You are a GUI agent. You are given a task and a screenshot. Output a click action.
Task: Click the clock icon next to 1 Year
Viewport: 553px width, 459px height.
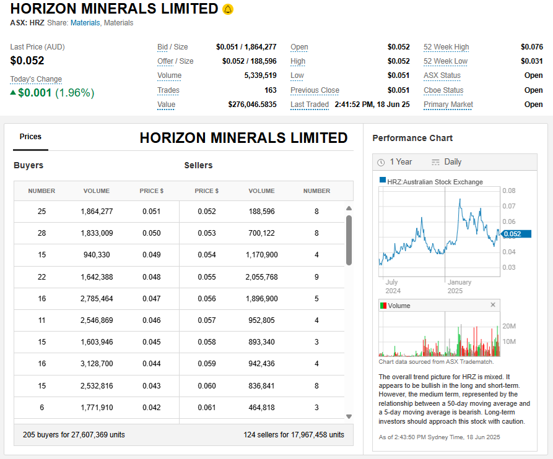[x=381, y=162]
